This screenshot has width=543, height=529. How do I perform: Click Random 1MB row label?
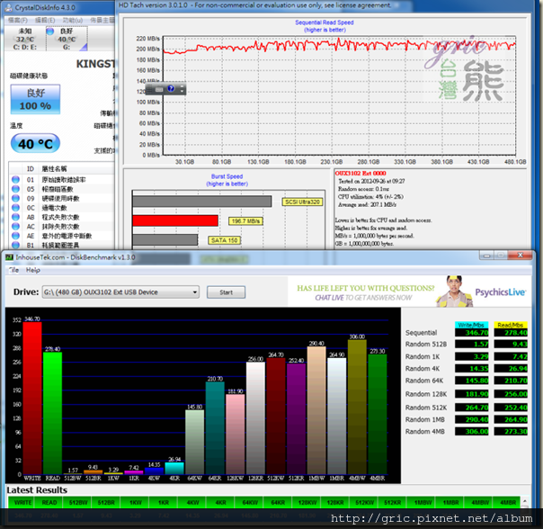point(425,420)
